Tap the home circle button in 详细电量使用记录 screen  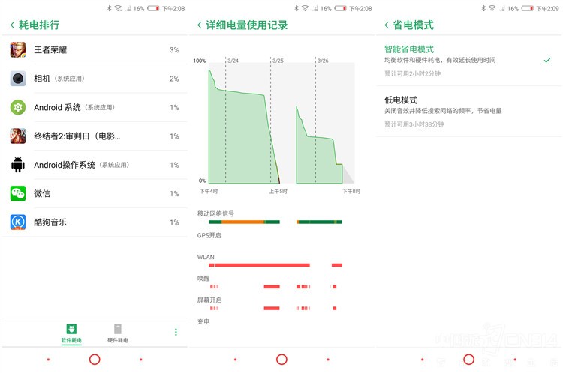coord(281,360)
